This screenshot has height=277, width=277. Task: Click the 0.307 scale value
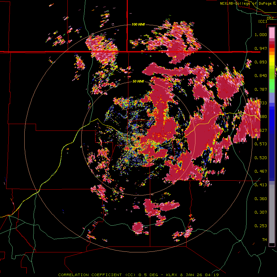point(261,212)
